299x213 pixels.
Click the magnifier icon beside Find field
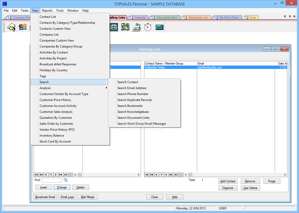pos(66,180)
